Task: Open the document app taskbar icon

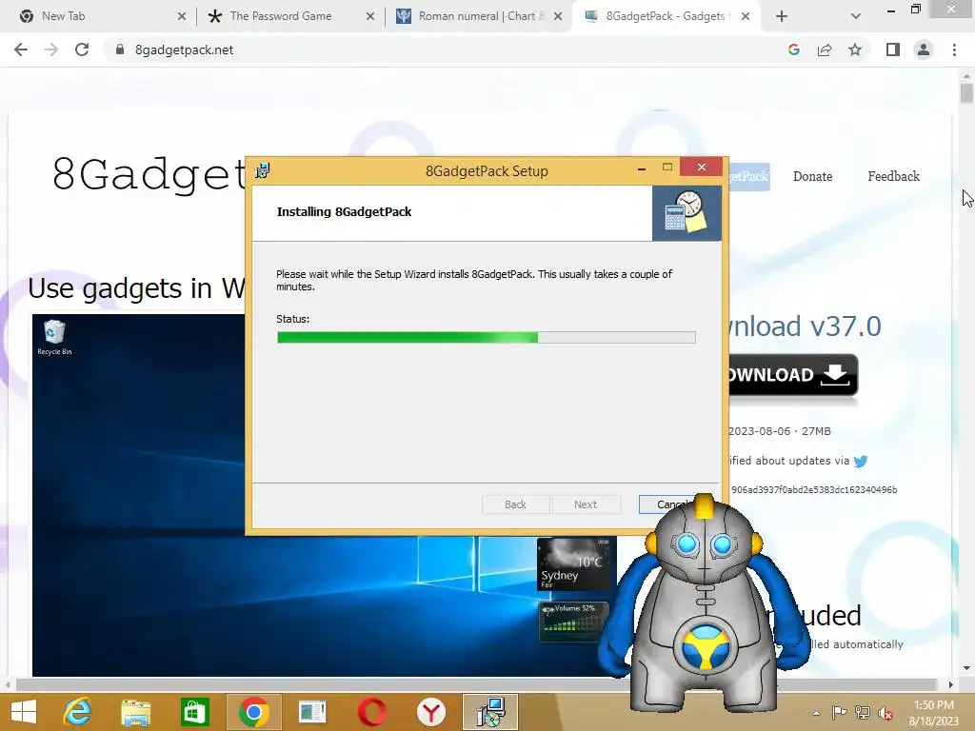Action: [312, 712]
